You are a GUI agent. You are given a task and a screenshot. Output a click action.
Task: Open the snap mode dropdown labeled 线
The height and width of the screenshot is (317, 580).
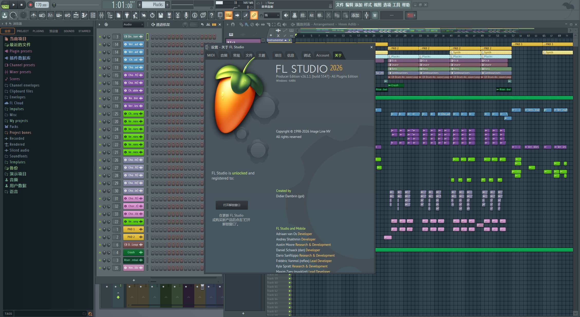(x=272, y=15)
